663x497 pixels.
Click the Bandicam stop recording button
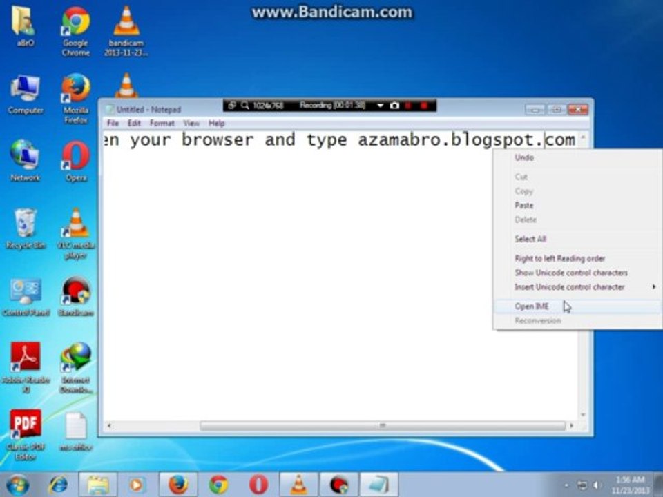[x=424, y=106]
